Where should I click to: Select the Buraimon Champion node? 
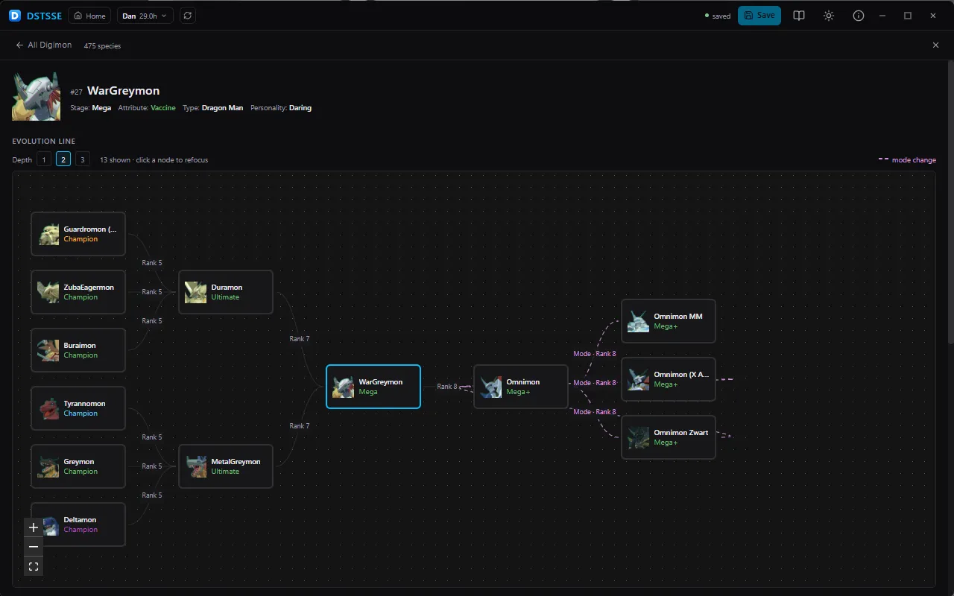78,350
